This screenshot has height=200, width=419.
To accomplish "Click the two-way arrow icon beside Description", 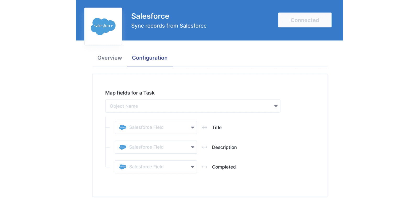I will pyautogui.click(x=205, y=147).
